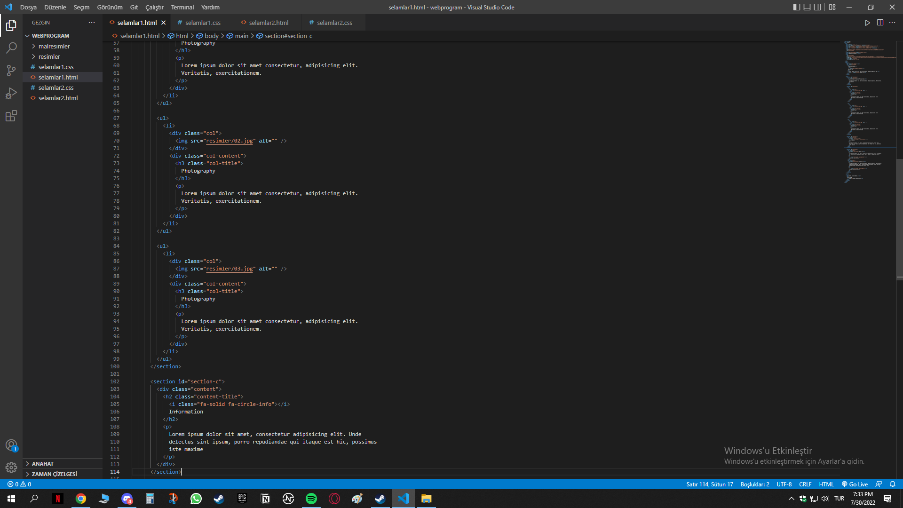Open the Görünüm menu
Screen dimensions: 903x508
[x=110, y=7]
